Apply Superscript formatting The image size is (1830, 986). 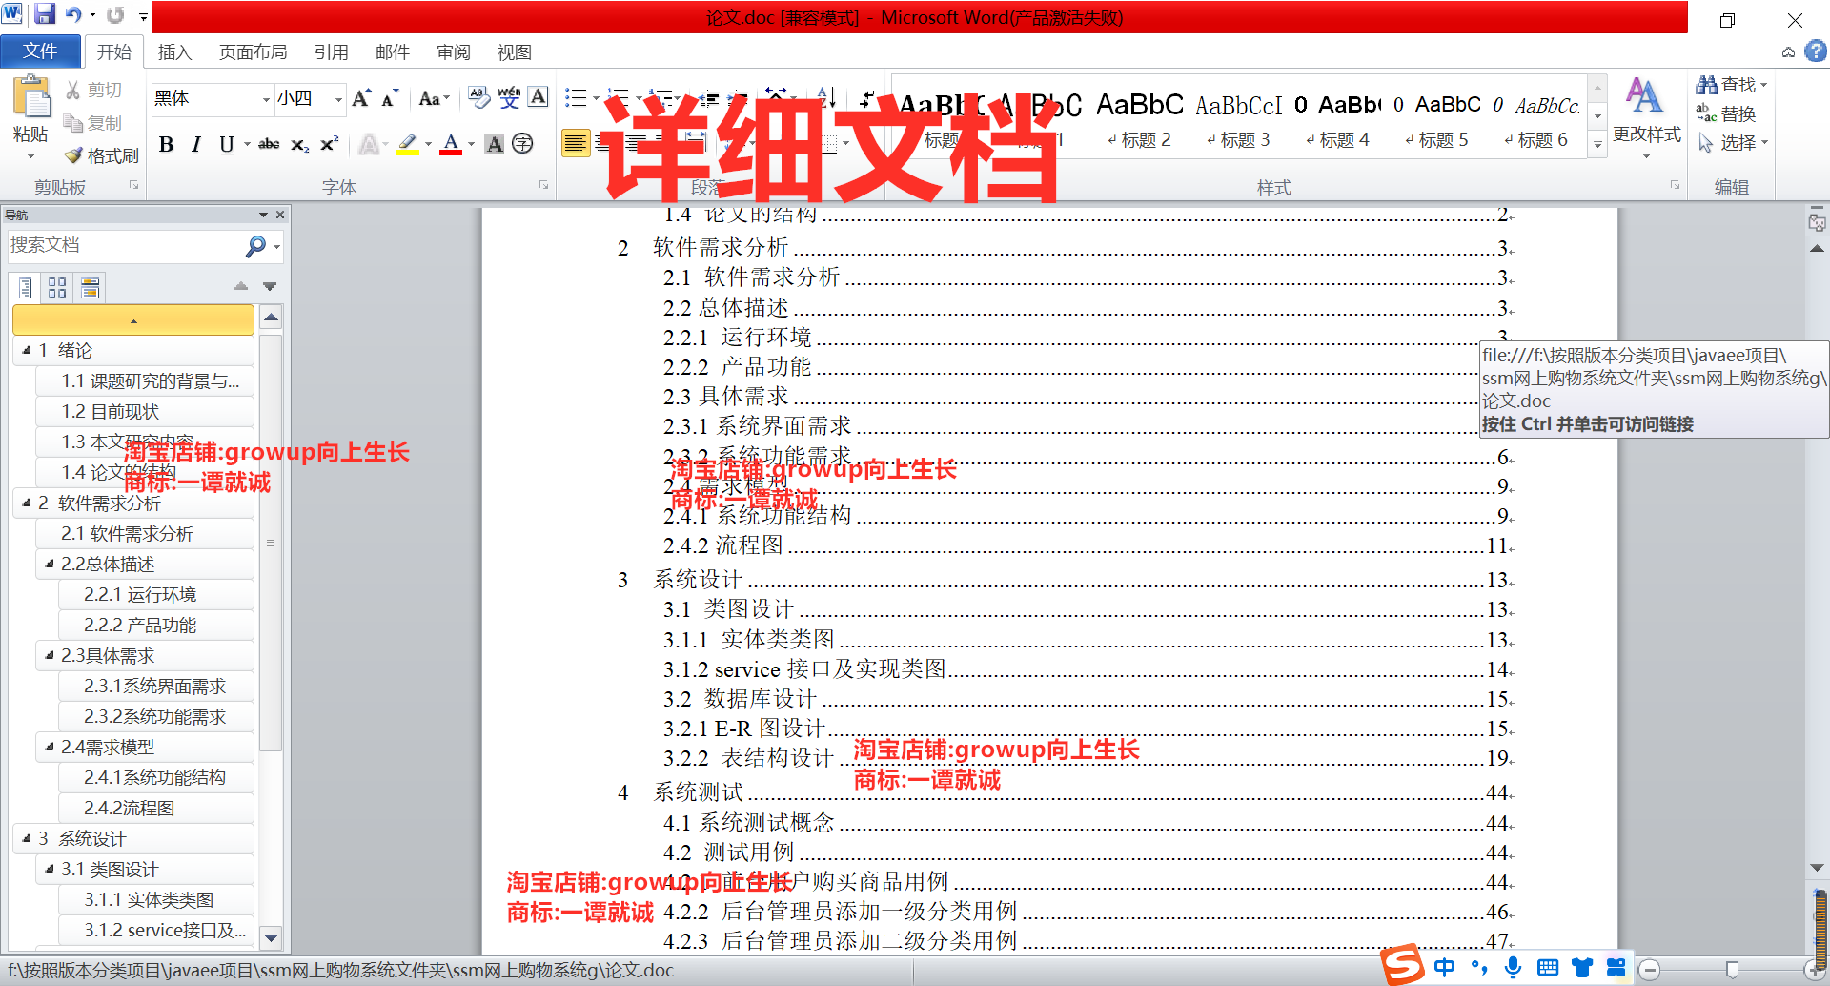(x=329, y=144)
